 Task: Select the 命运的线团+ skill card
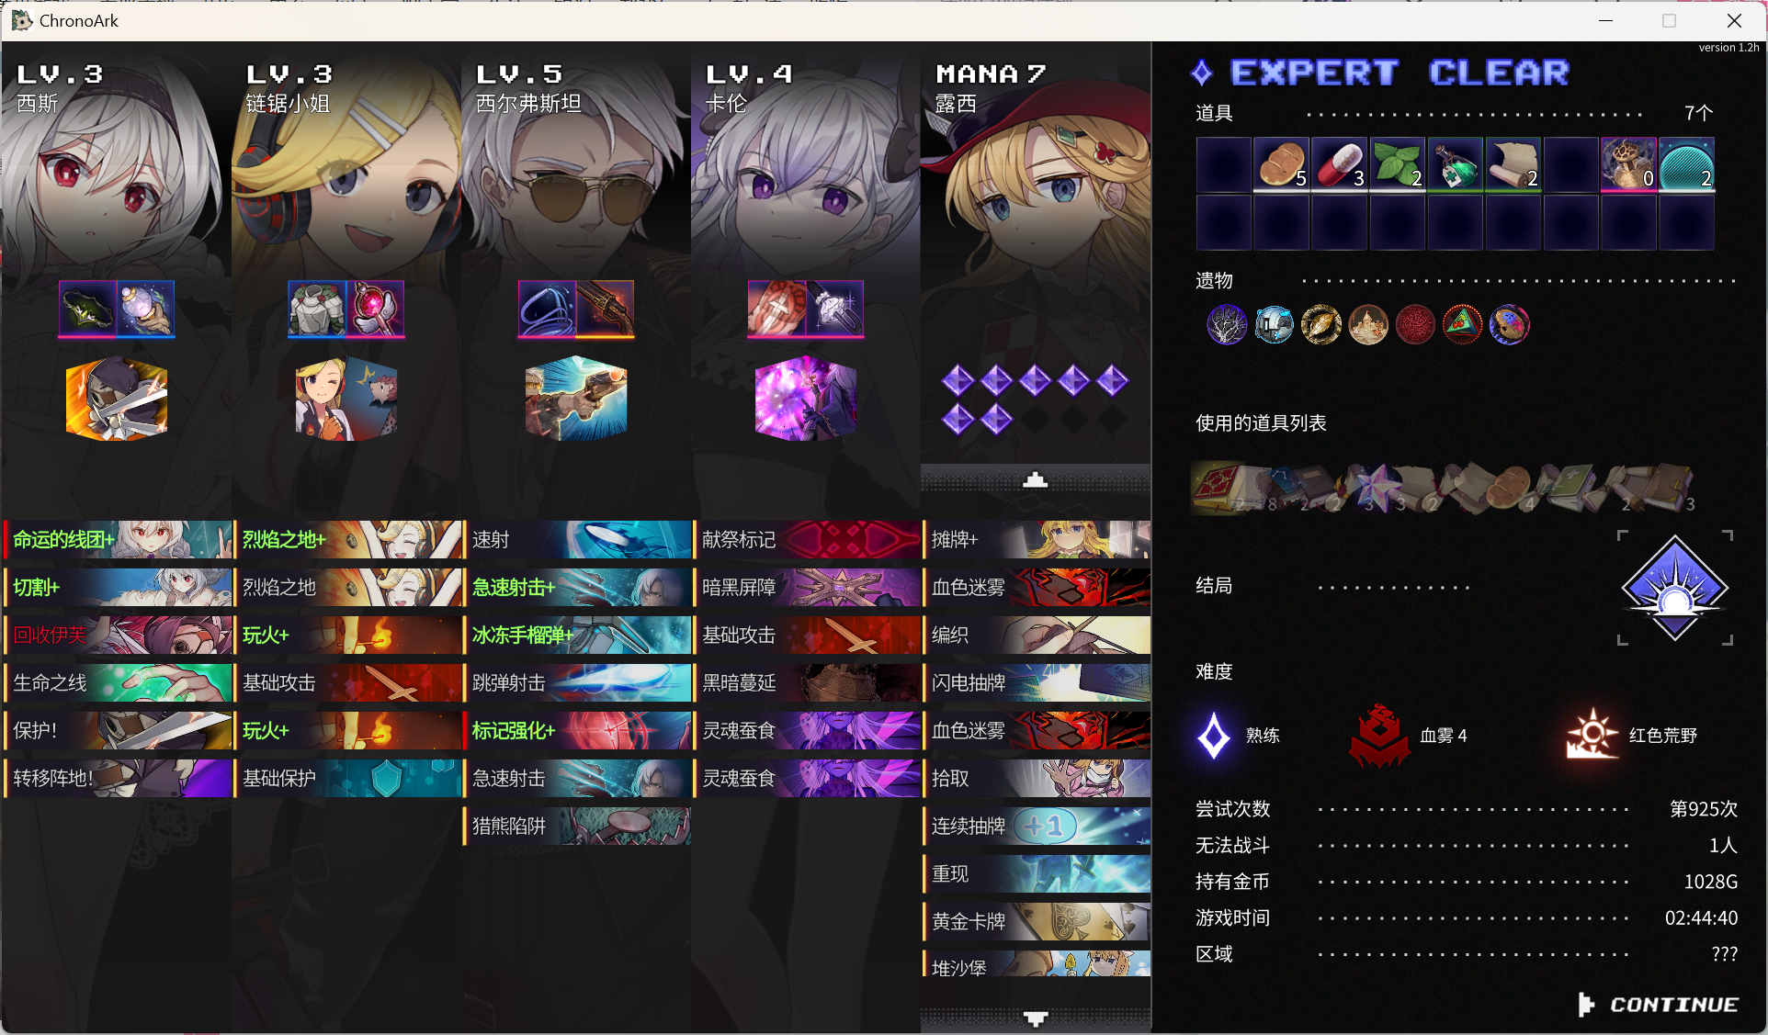[x=118, y=540]
